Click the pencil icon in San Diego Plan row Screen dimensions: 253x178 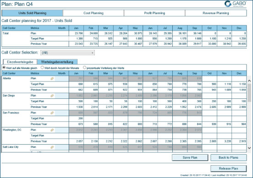pyautogui.click(x=52, y=96)
